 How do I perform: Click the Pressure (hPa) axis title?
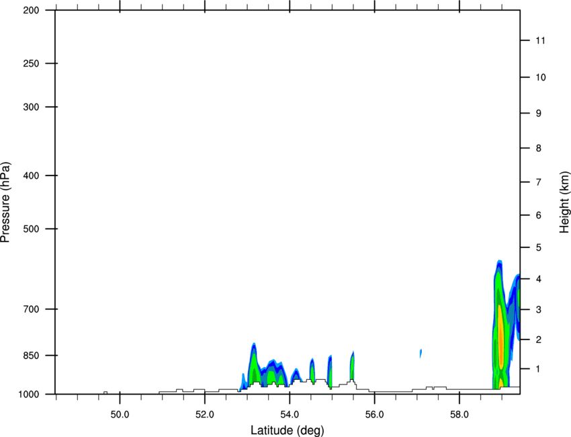click(5, 202)
